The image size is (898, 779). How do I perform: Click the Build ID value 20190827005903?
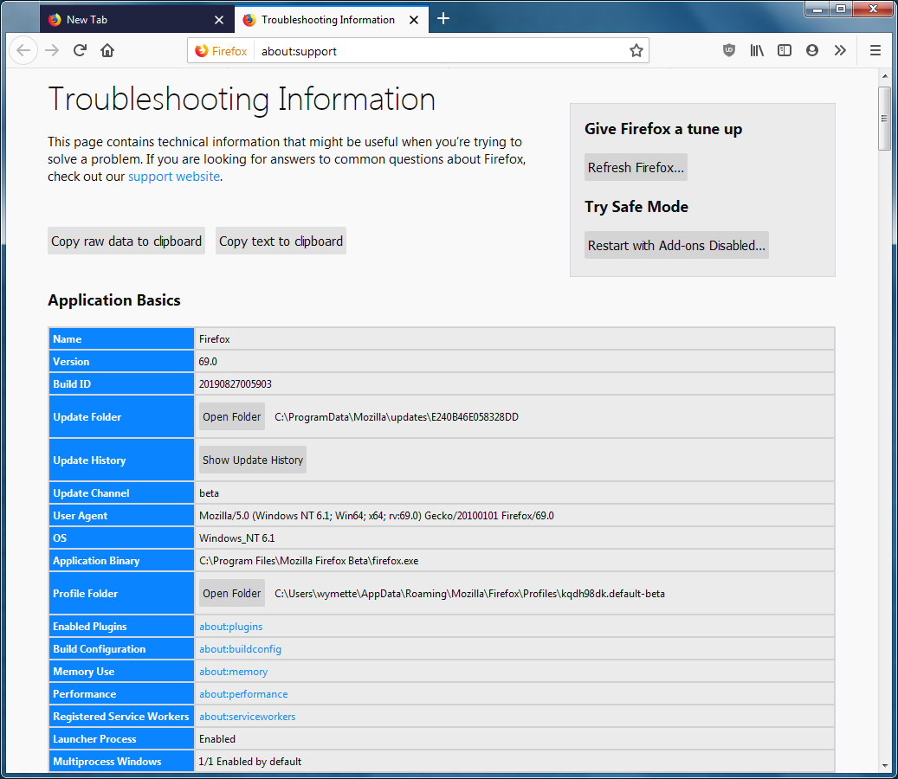(x=236, y=384)
